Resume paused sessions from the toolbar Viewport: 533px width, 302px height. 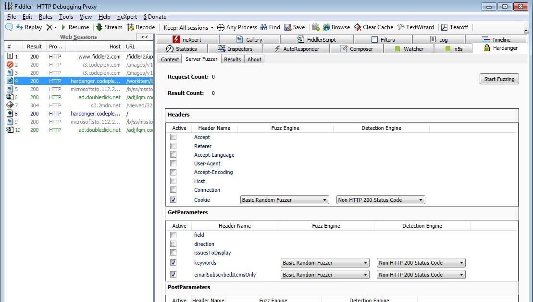pos(75,27)
